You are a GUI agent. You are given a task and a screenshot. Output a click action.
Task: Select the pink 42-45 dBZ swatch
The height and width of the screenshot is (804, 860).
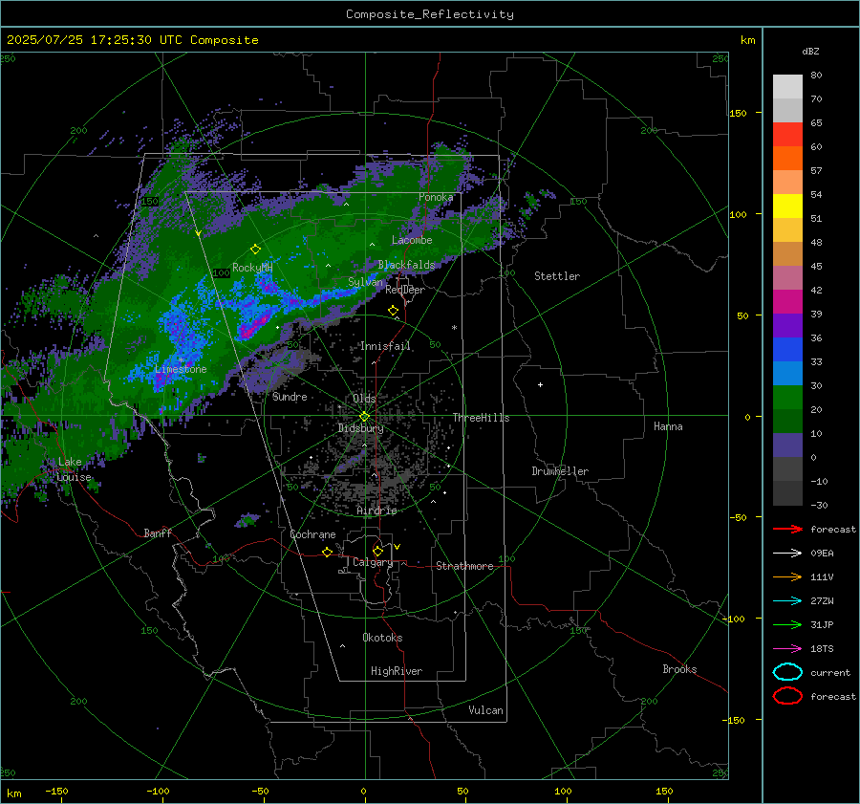click(x=787, y=277)
